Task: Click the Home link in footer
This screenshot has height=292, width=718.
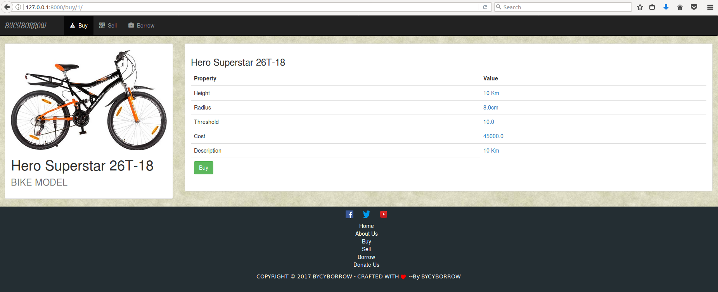Action: [367, 226]
